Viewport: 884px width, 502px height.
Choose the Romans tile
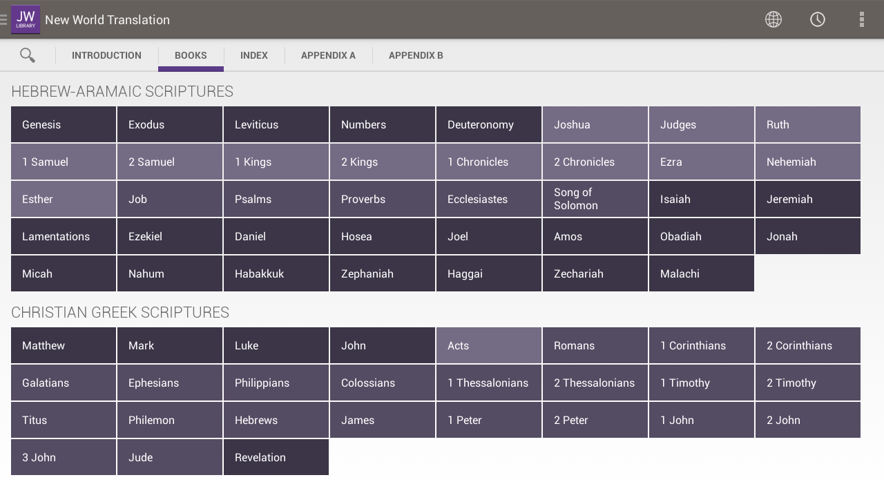595,345
